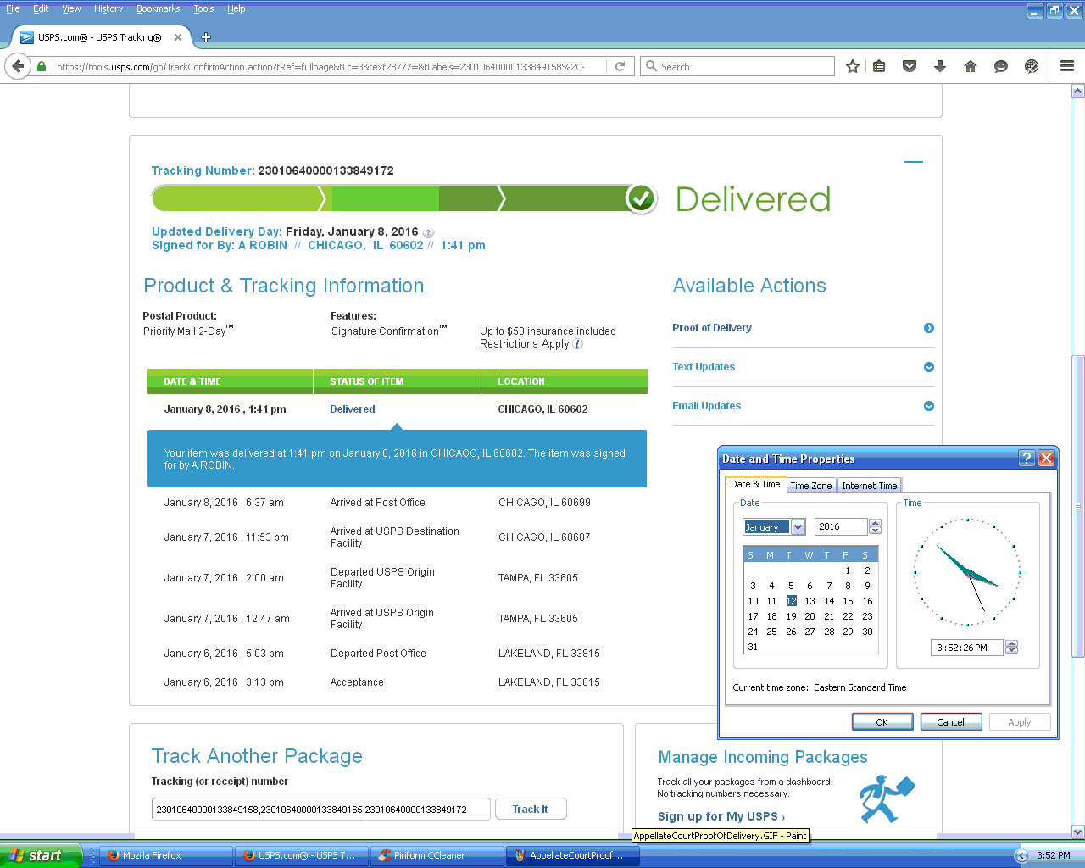
Task: Collapse the tracking result with minus icon
Action: (x=914, y=162)
